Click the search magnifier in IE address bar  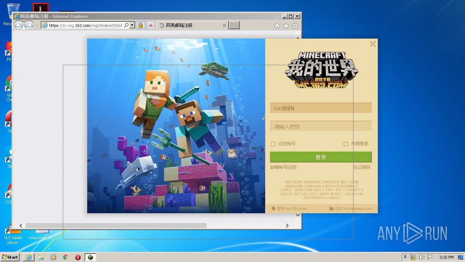tap(126, 25)
